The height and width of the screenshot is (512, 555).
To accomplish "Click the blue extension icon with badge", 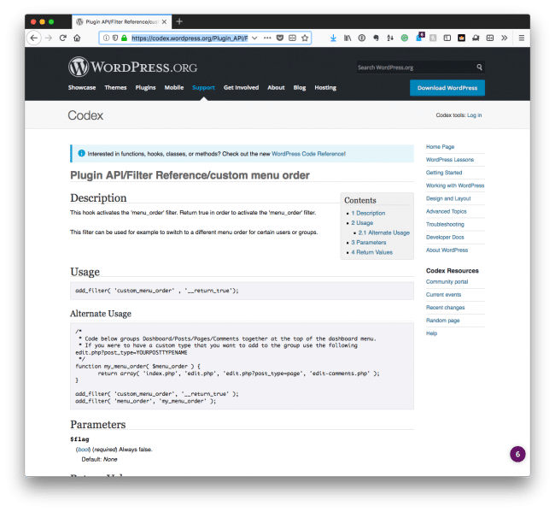I will [420, 37].
